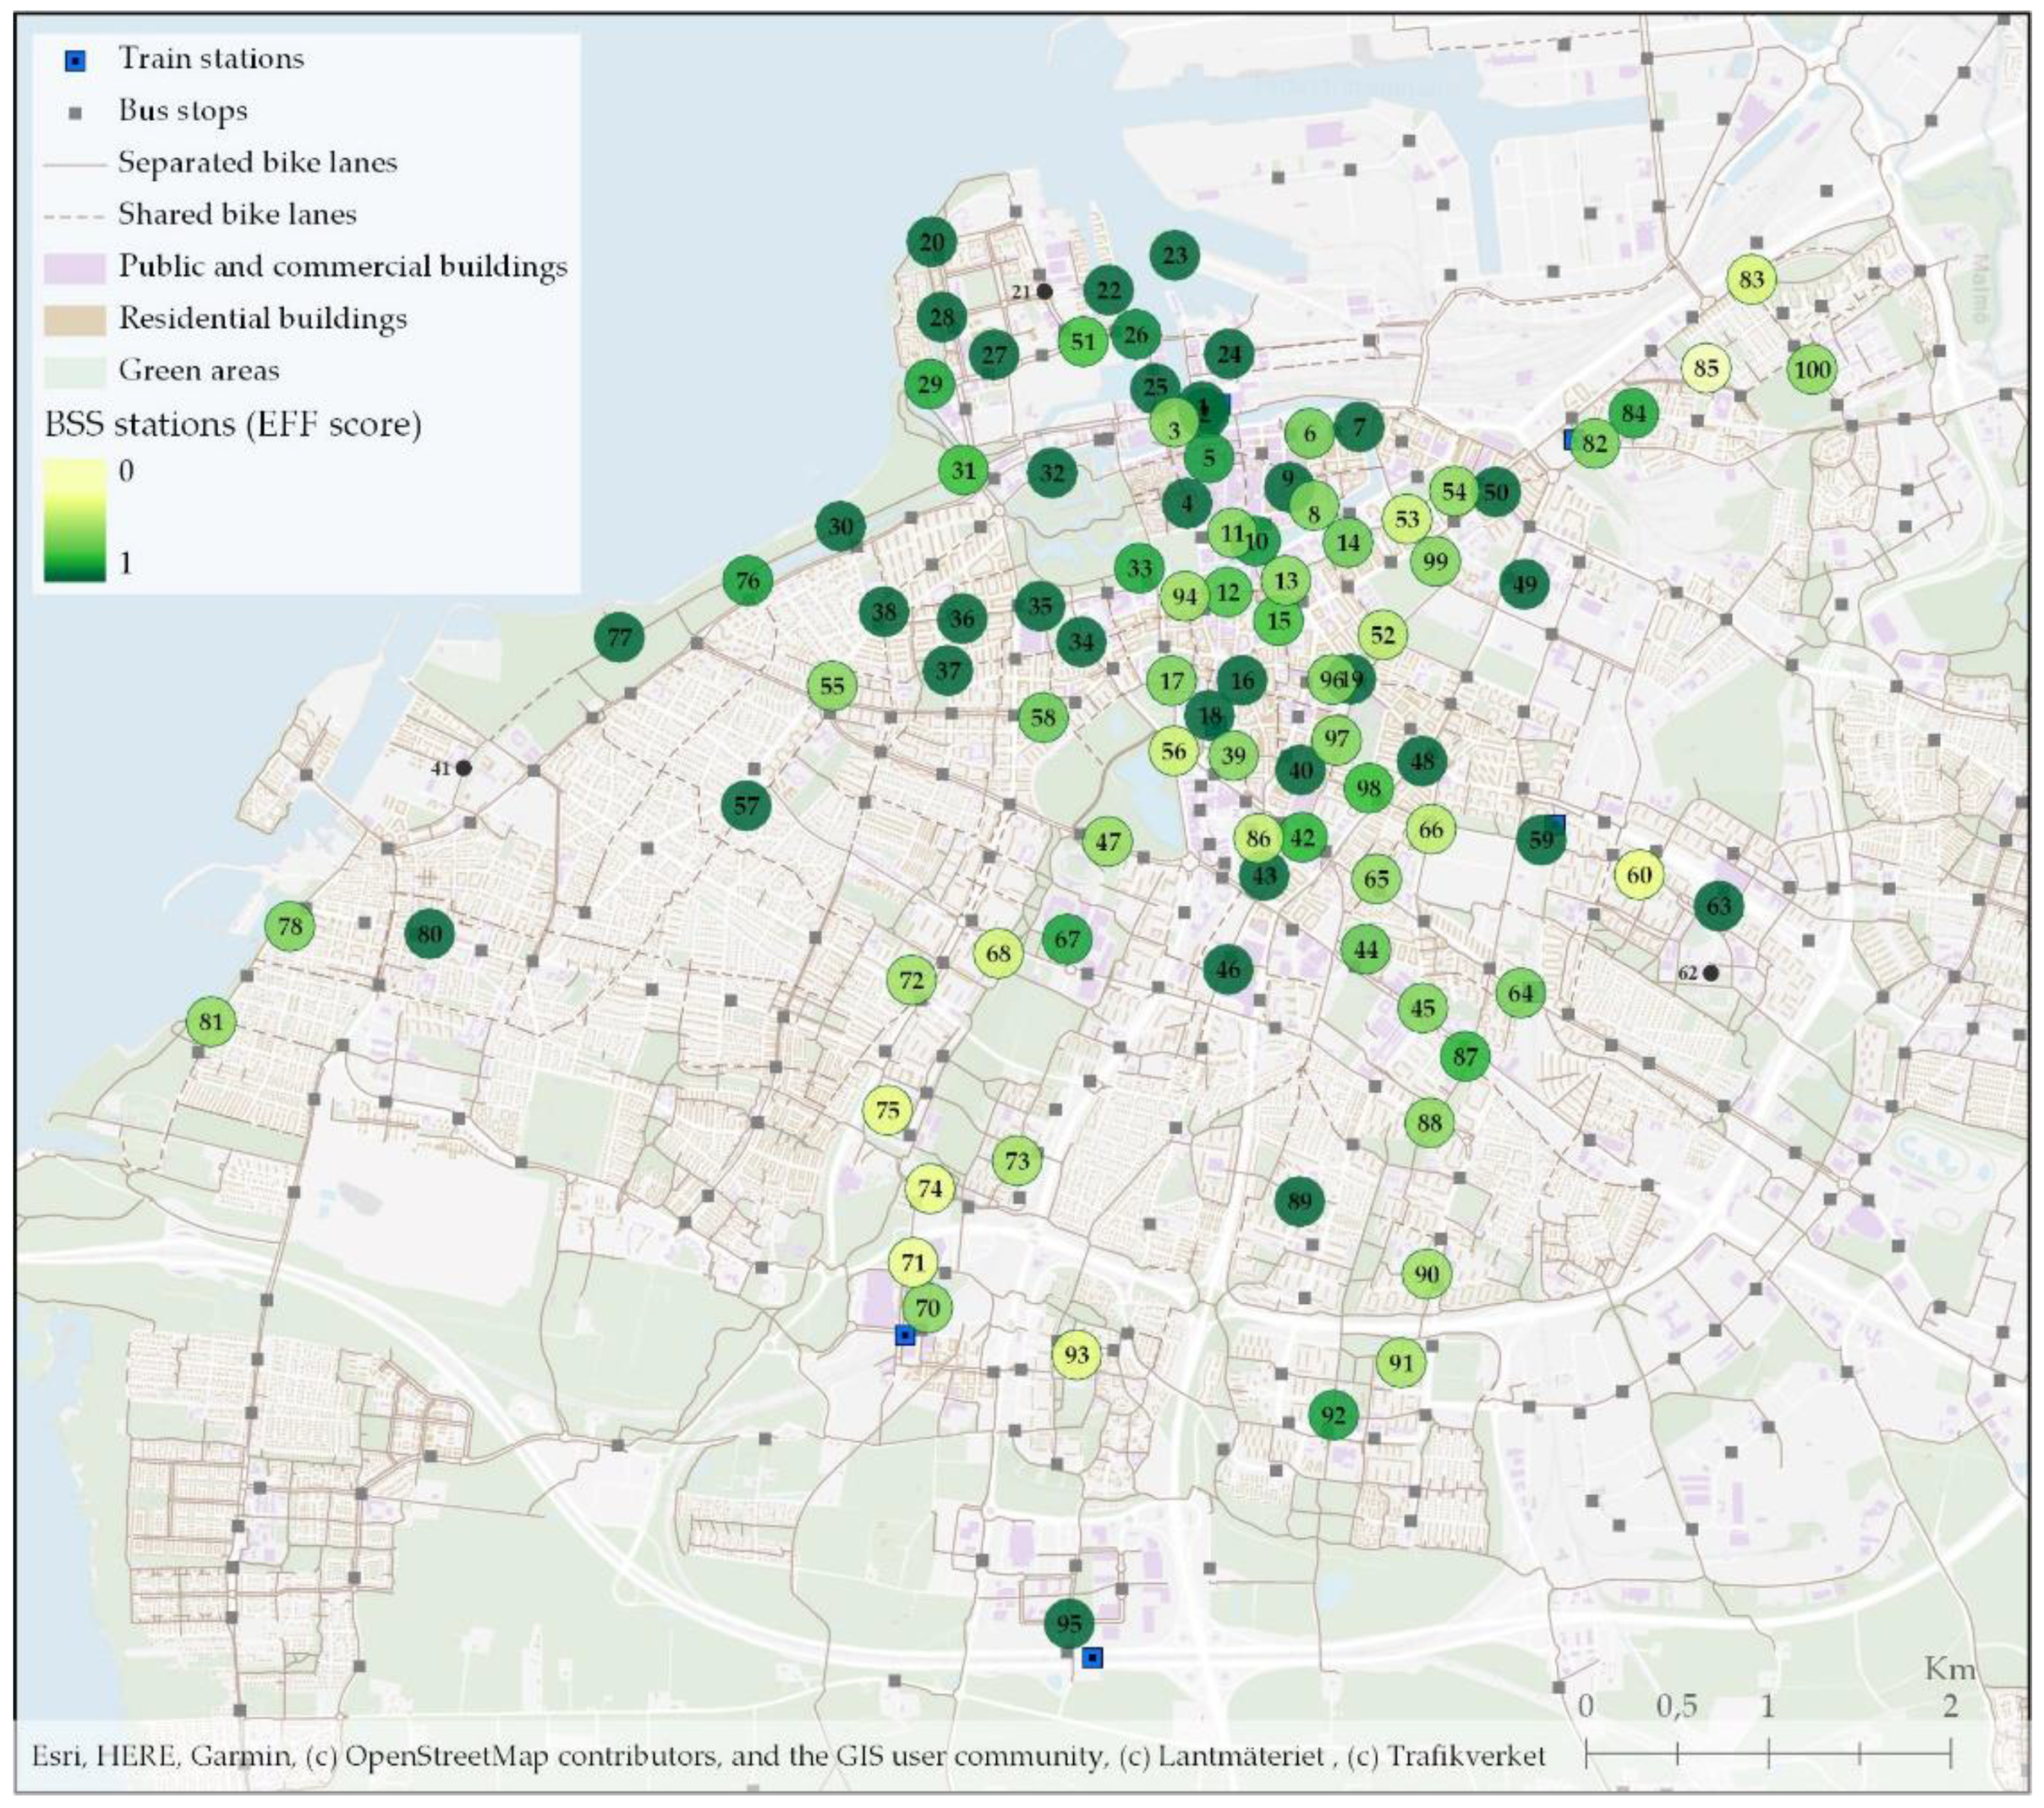Screen dimensions: 2044x1808
Task: Click train station square beside marker 70
Action: point(905,1335)
